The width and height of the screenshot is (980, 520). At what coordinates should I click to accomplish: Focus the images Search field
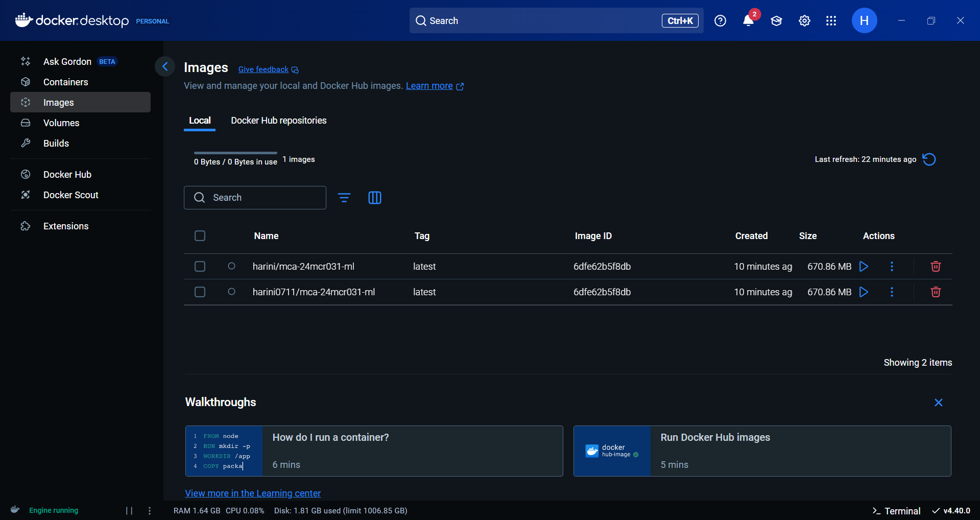[255, 198]
